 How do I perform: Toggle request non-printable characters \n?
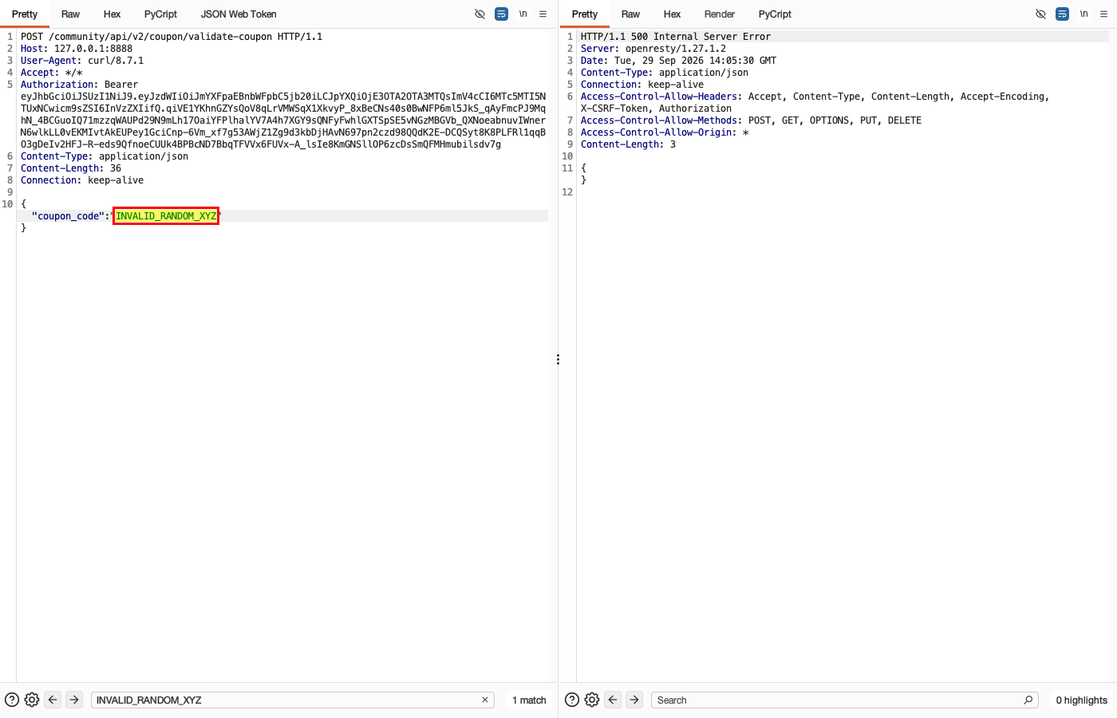pyautogui.click(x=523, y=14)
